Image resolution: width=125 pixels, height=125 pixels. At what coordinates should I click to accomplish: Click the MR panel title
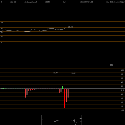(111, 65)
